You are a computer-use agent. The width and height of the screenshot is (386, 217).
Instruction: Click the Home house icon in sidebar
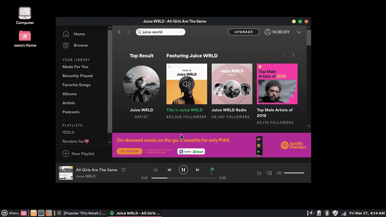tap(66, 34)
